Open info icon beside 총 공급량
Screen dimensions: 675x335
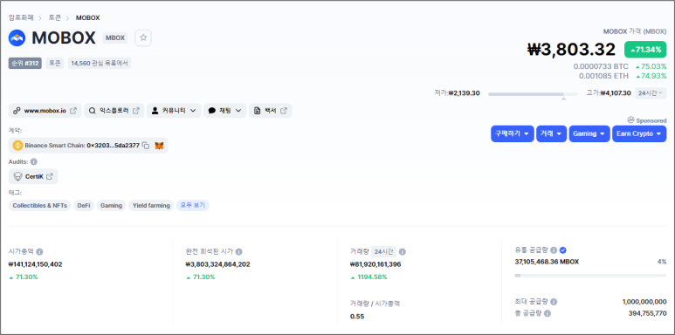click(548, 313)
